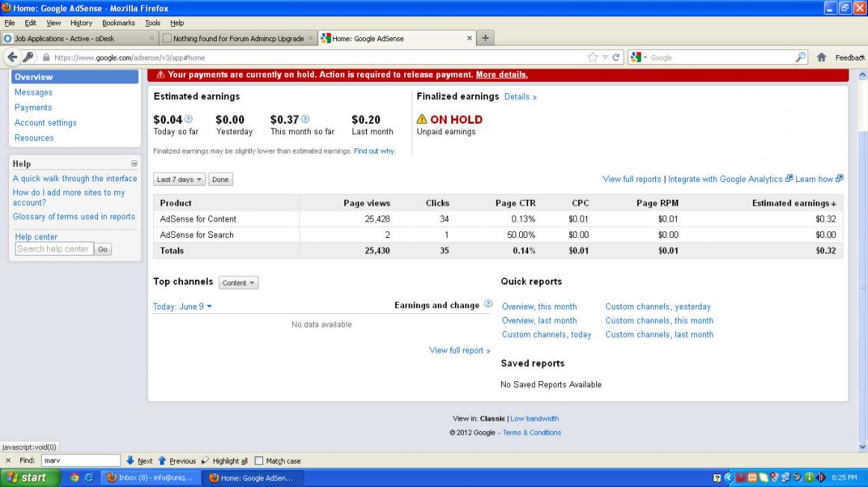Screen dimensions: 868x487
Task: Click More details link in red banner
Action: click(501, 75)
